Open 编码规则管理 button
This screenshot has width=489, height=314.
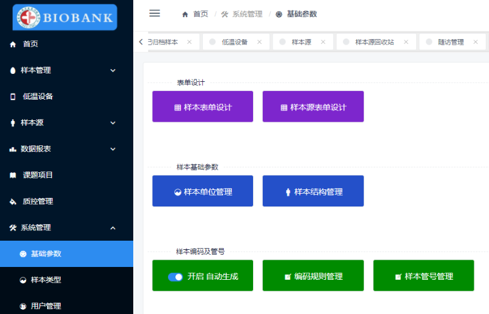tap(313, 276)
